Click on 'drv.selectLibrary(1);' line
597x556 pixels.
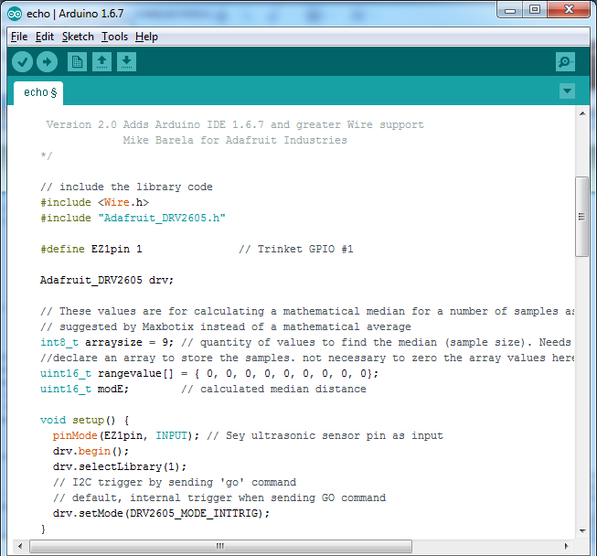tap(120, 467)
